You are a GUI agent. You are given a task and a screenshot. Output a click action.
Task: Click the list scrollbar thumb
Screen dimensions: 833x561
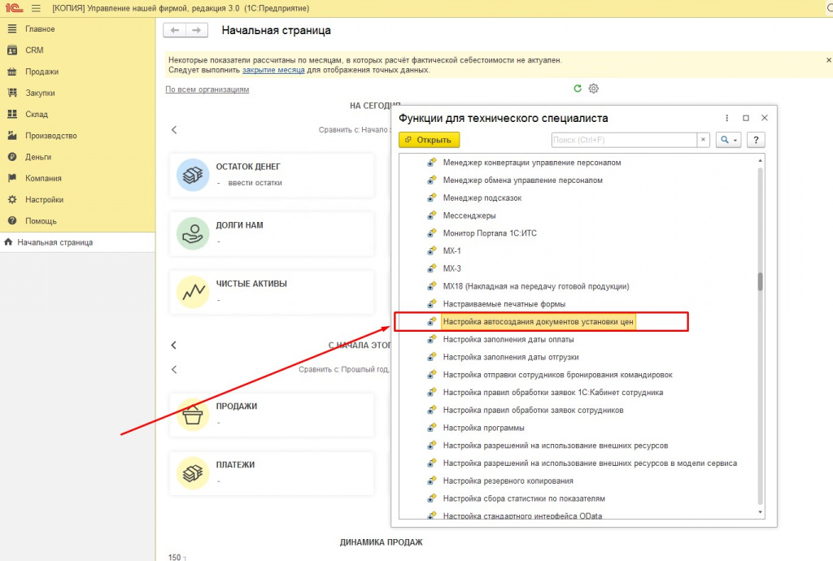(761, 282)
